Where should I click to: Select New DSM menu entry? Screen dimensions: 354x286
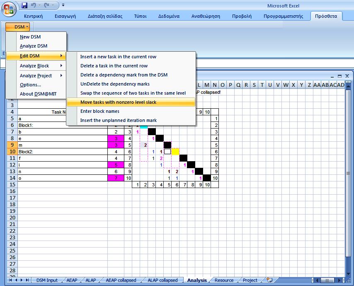pos(36,37)
